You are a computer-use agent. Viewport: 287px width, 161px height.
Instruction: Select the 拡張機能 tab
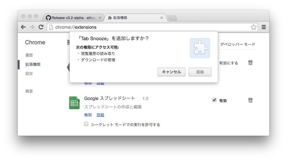pos(135,18)
